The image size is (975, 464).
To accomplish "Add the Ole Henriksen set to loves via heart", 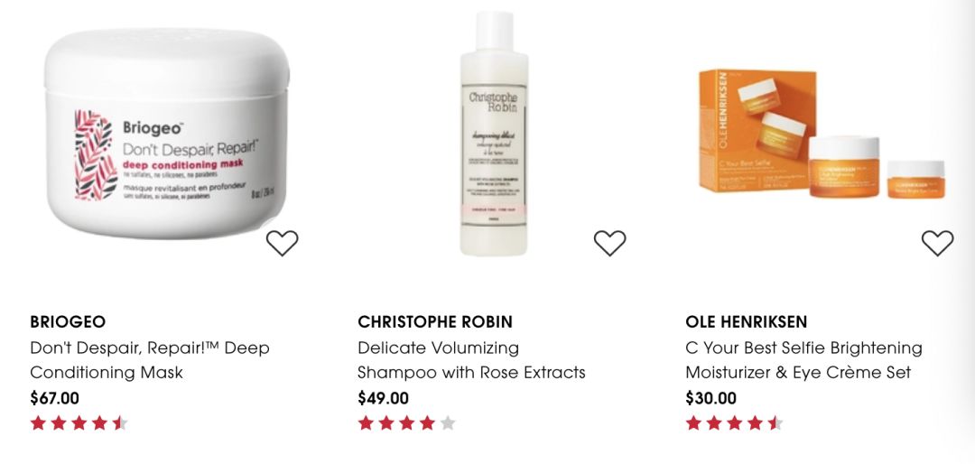I will click(x=938, y=243).
